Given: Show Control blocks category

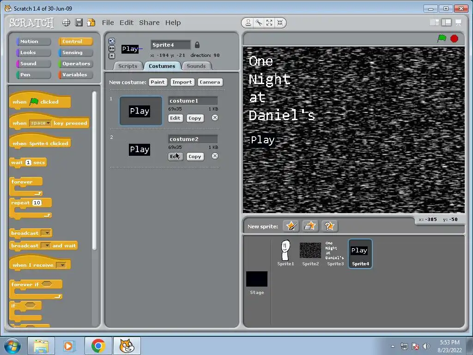Looking at the screenshot, I should coord(75,41).
